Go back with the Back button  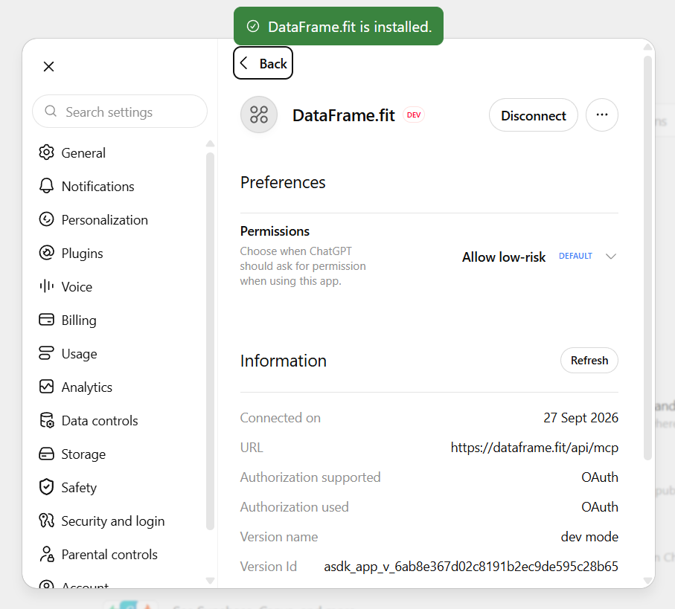tap(263, 63)
